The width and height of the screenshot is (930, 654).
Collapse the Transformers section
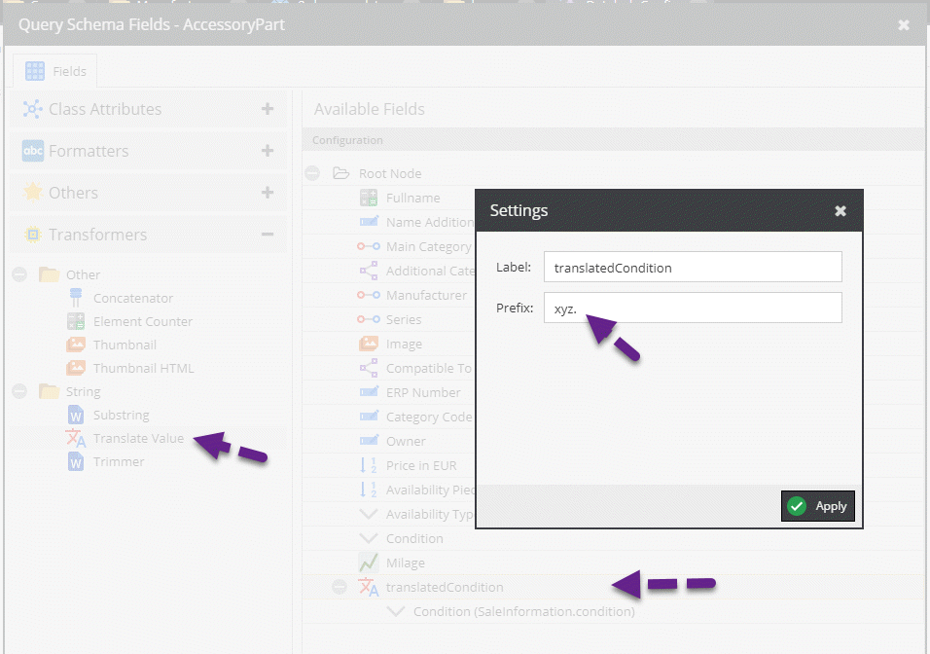coord(268,235)
